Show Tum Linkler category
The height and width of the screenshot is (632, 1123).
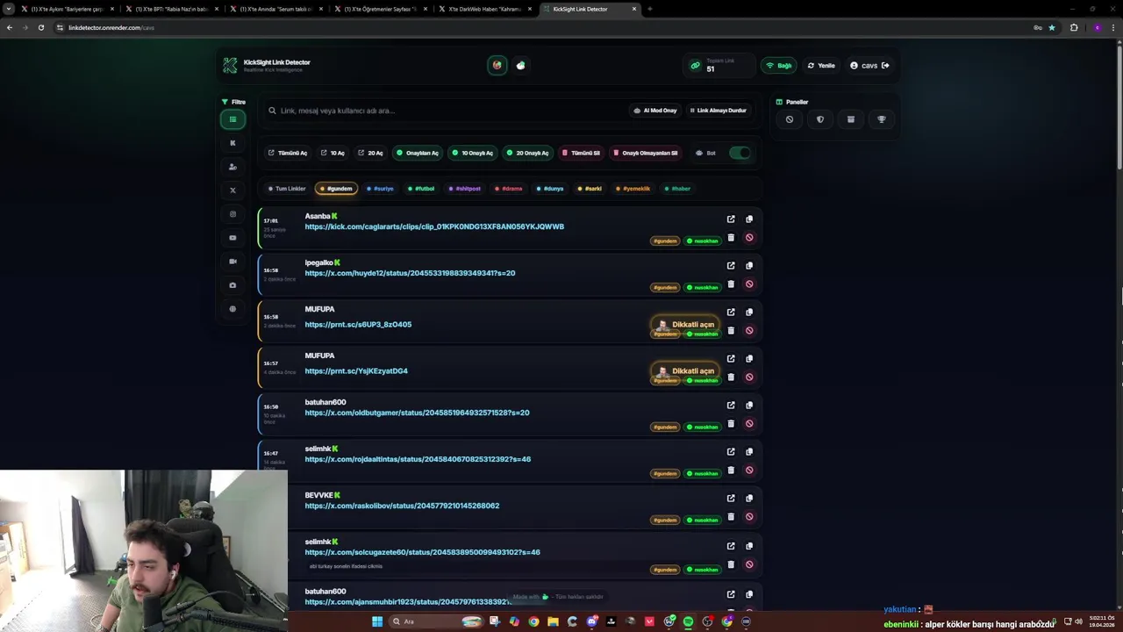pyautogui.click(x=287, y=189)
